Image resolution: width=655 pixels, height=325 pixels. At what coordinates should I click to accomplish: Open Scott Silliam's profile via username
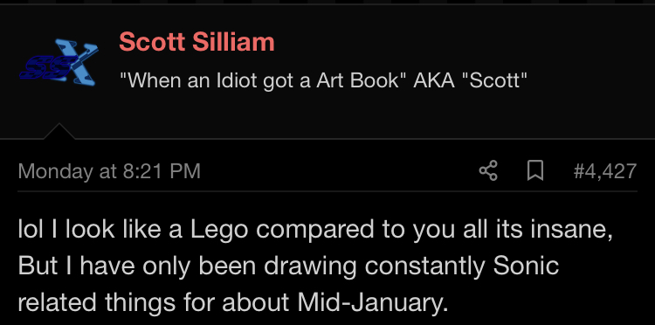(x=196, y=42)
